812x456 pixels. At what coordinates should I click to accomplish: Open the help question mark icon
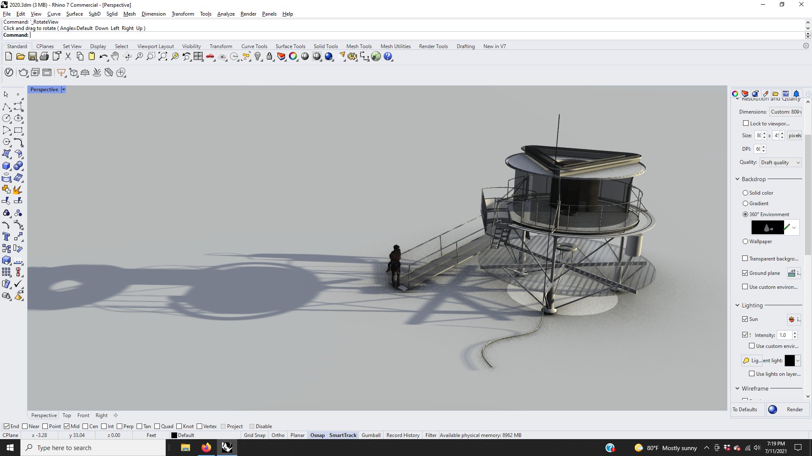[x=388, y=57]
